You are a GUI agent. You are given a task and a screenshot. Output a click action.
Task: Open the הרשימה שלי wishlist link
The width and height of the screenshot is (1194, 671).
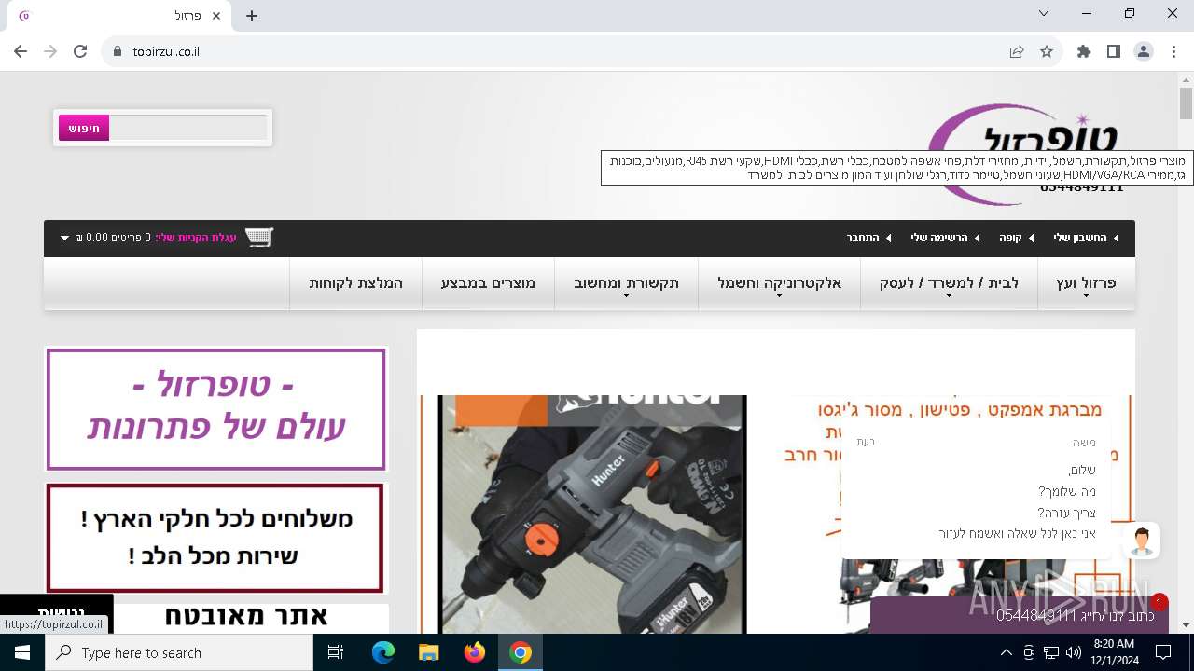click(x=939, y=238)
